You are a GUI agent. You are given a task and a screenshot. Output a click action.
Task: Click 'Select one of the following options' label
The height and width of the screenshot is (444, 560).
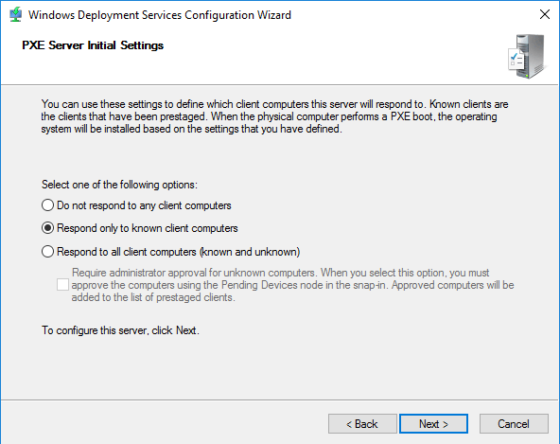click(119, 185)
